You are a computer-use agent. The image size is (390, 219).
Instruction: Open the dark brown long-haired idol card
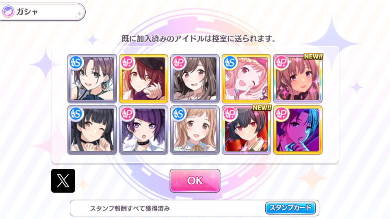click(195, 78)
